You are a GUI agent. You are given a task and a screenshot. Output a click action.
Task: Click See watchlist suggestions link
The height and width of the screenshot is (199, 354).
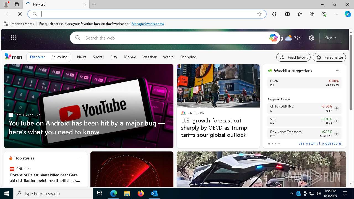320,143
